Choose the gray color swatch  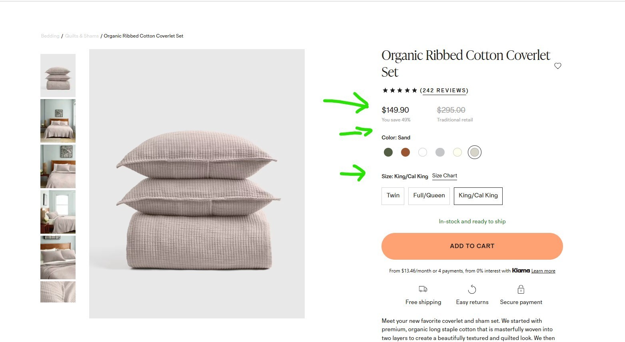pos(440,152)
